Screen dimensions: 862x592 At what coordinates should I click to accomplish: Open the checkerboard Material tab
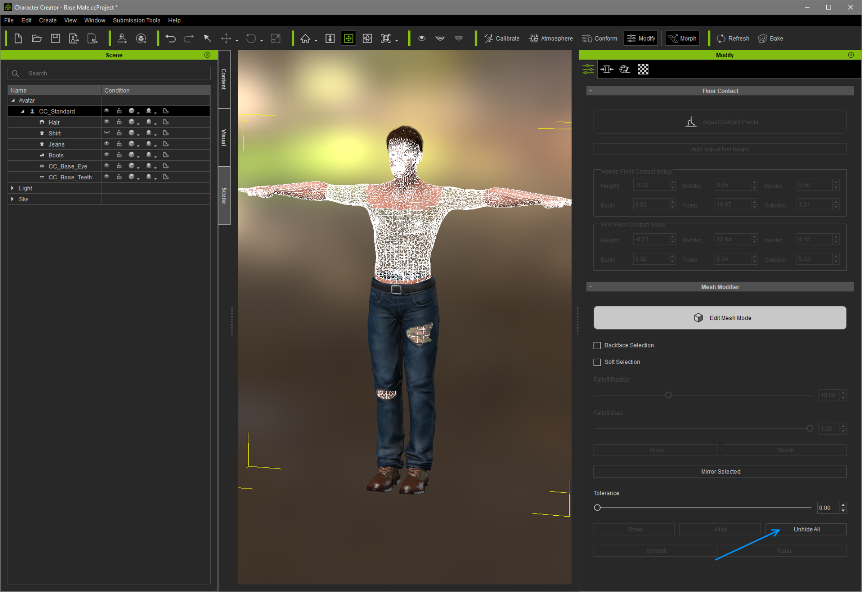tap(643, 69)
